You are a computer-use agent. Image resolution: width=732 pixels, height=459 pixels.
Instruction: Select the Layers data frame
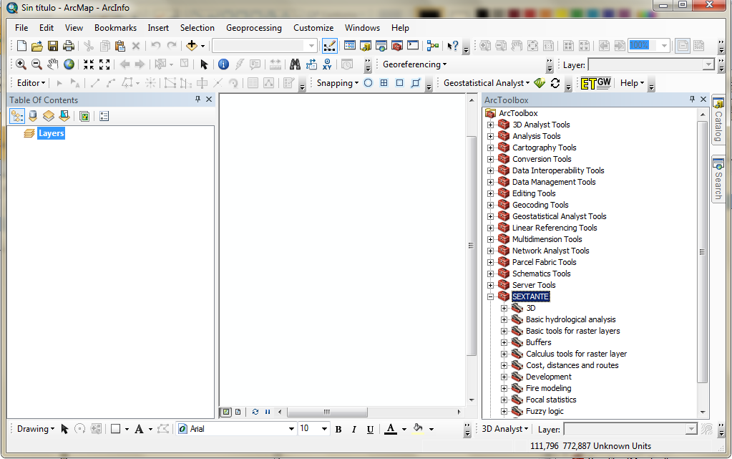click(51, 133)
